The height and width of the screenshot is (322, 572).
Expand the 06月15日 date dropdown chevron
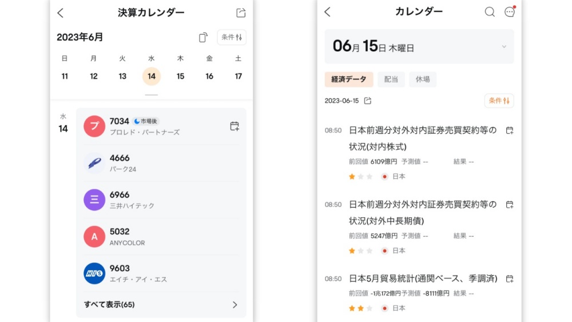tap(504, 47)
